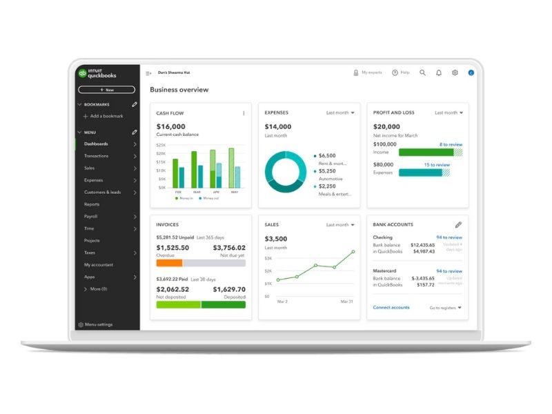The image size is (552, 414).
Task: Click the green Income progress bar
Action: coord(426,152)
